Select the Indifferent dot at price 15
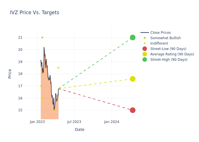The image size is (199, 142). coord(55,110)
